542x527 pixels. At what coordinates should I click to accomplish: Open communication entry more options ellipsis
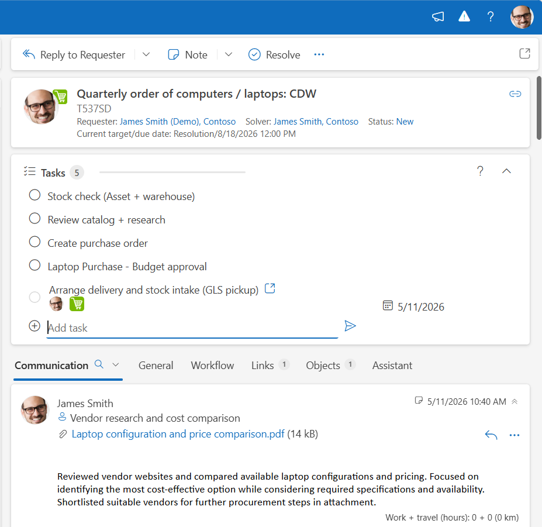515,435
